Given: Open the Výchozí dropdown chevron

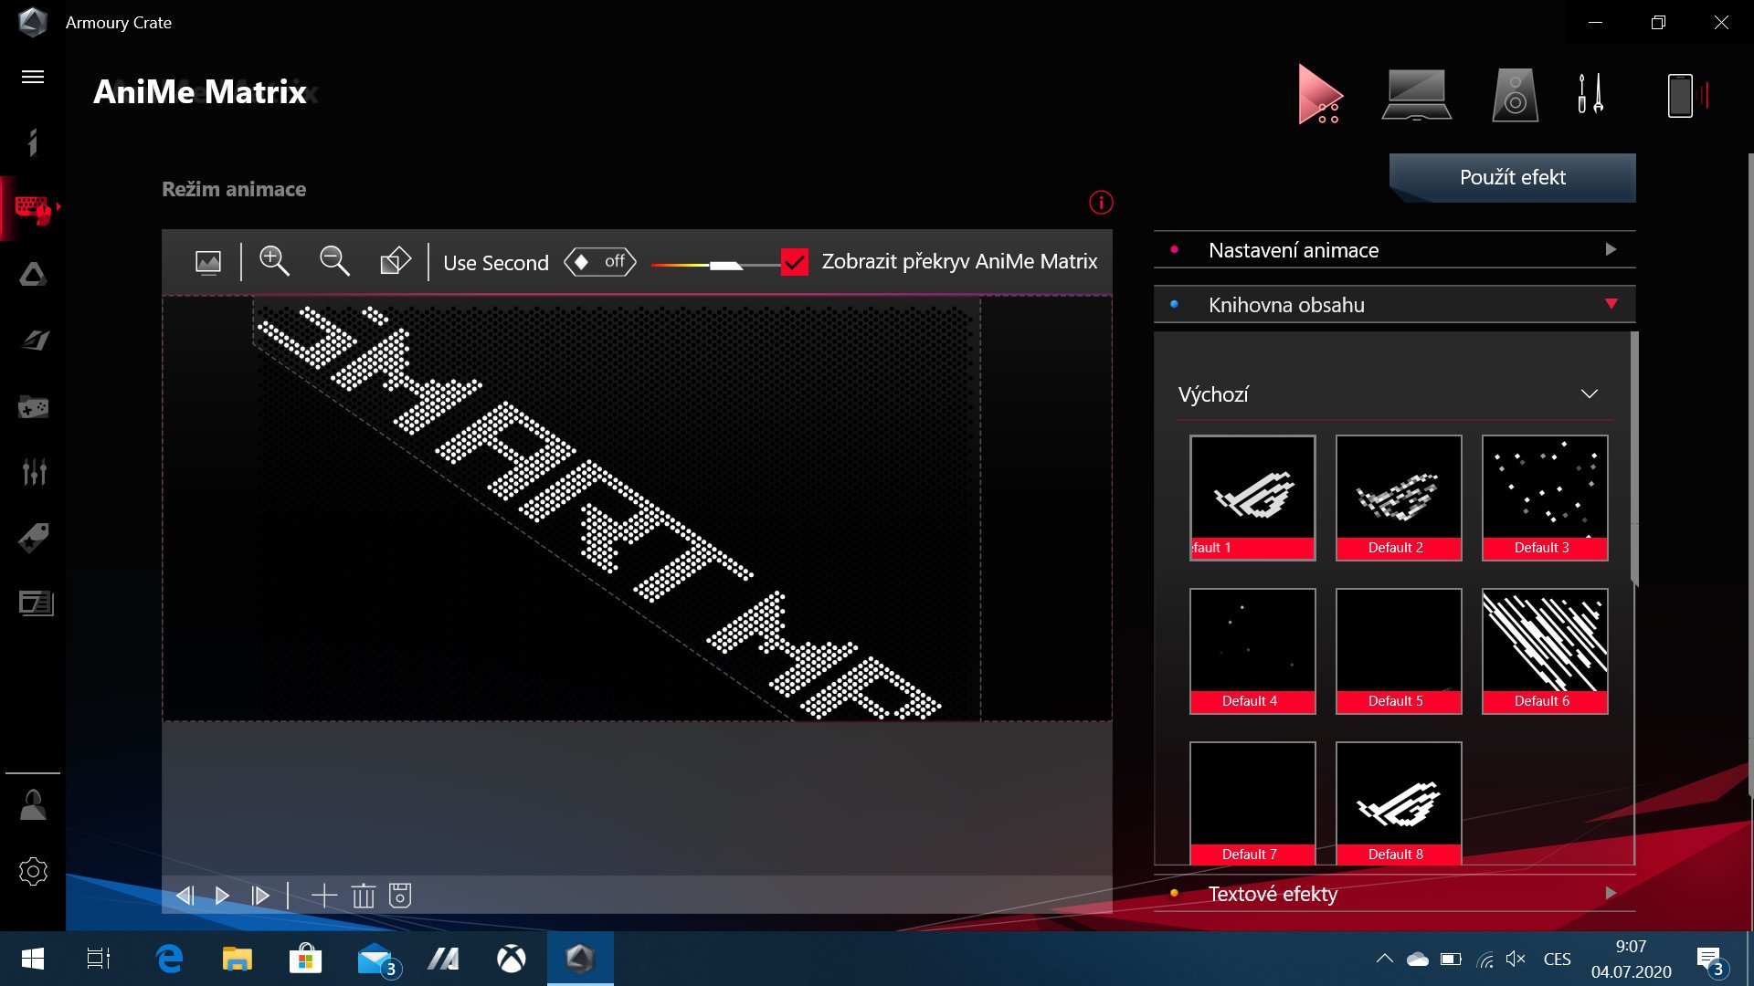Looking at the screenshot, I should (x=1589, y=394).
